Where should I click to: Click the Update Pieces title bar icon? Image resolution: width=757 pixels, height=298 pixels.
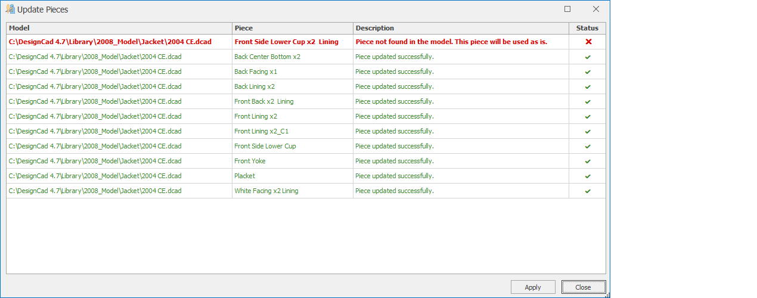(x=10, y=9)
